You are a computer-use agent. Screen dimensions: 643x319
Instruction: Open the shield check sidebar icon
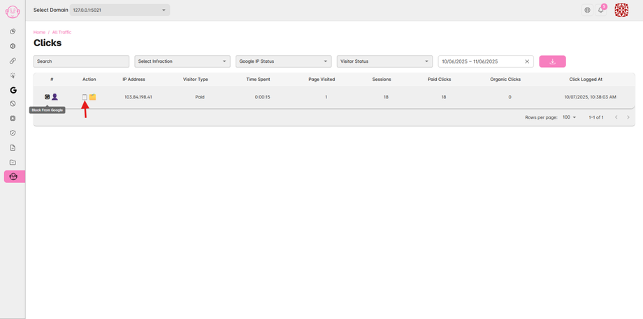pos(13,133)
